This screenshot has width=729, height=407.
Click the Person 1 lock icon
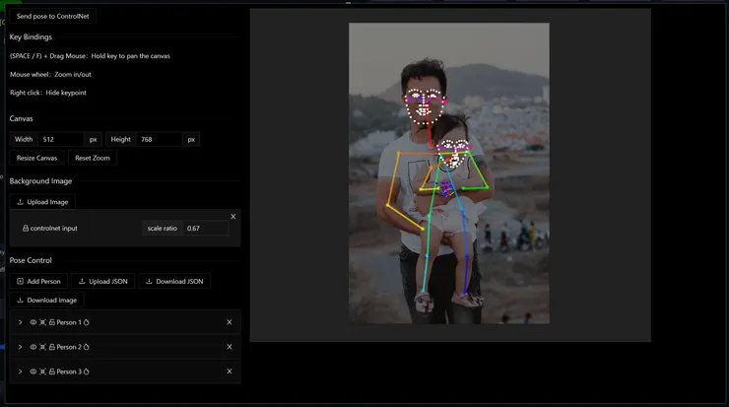pos(52,322)
